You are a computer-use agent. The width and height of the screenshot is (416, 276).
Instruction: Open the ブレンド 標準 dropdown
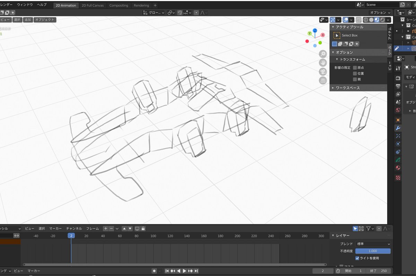point(373,244)
